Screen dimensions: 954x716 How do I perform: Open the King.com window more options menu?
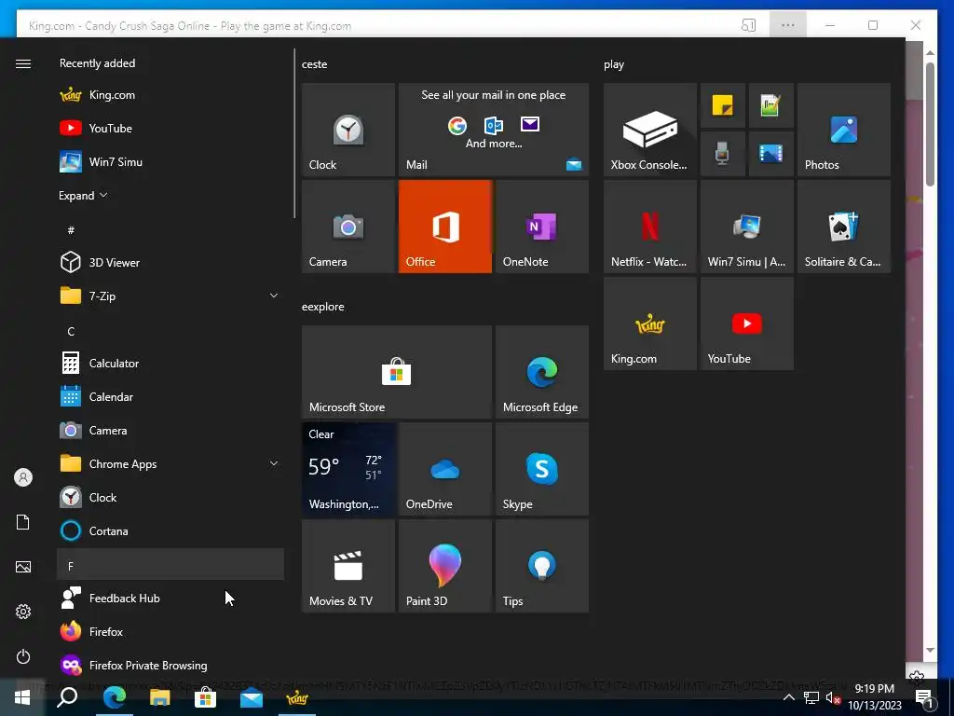coord(788,25)
